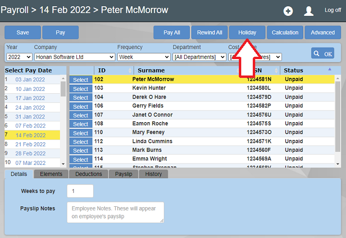
Task: Click the Payslip Notes text area
Action: 115,212
